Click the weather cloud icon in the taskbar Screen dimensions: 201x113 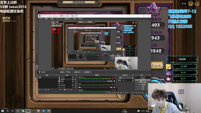click(138, 111)
